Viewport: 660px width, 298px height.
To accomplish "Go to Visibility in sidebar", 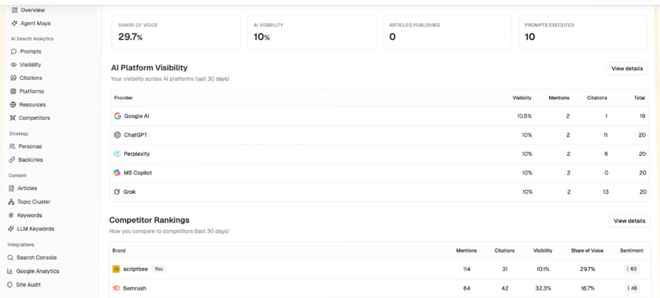I will click(30, 65).
